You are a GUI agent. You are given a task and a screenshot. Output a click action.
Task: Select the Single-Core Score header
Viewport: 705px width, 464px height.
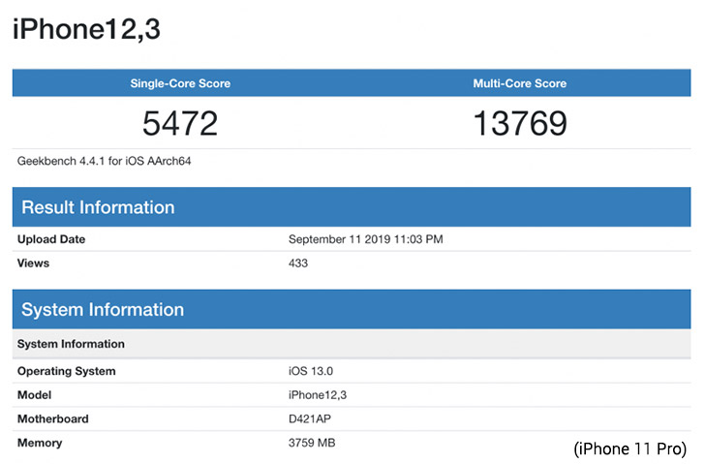coord(180,83)
